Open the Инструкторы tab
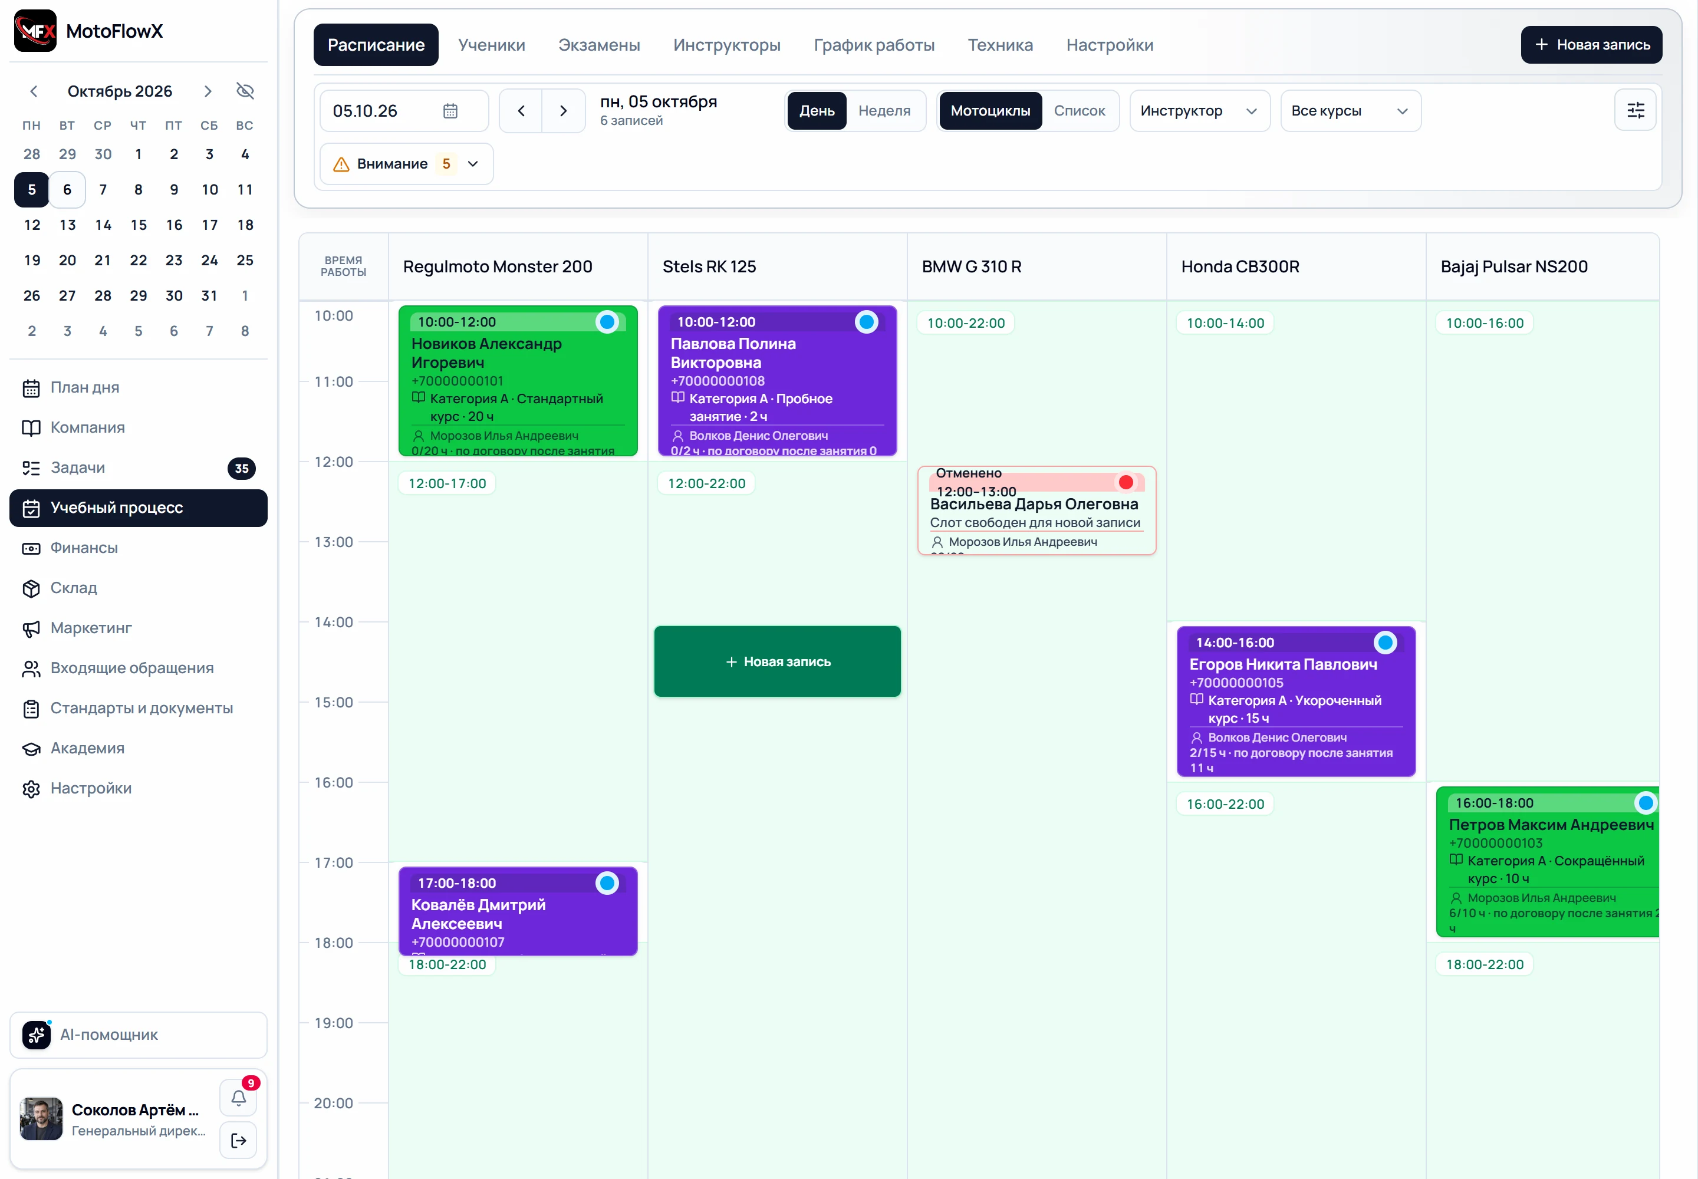Screen dimensions: 1698x1179 pyautogui.click(x=726, y=45)
